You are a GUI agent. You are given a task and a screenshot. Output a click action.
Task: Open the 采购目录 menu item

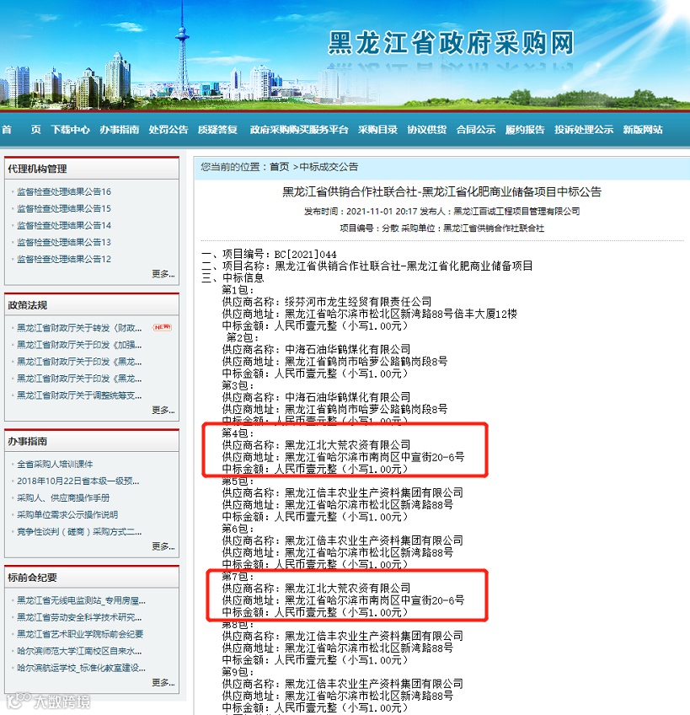tap(377, 130)
